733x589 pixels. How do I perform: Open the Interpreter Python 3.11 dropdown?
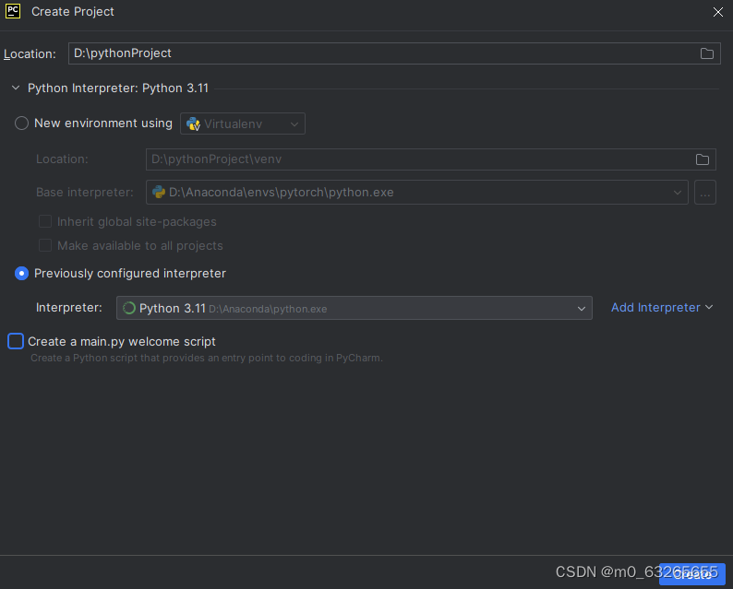354,308
